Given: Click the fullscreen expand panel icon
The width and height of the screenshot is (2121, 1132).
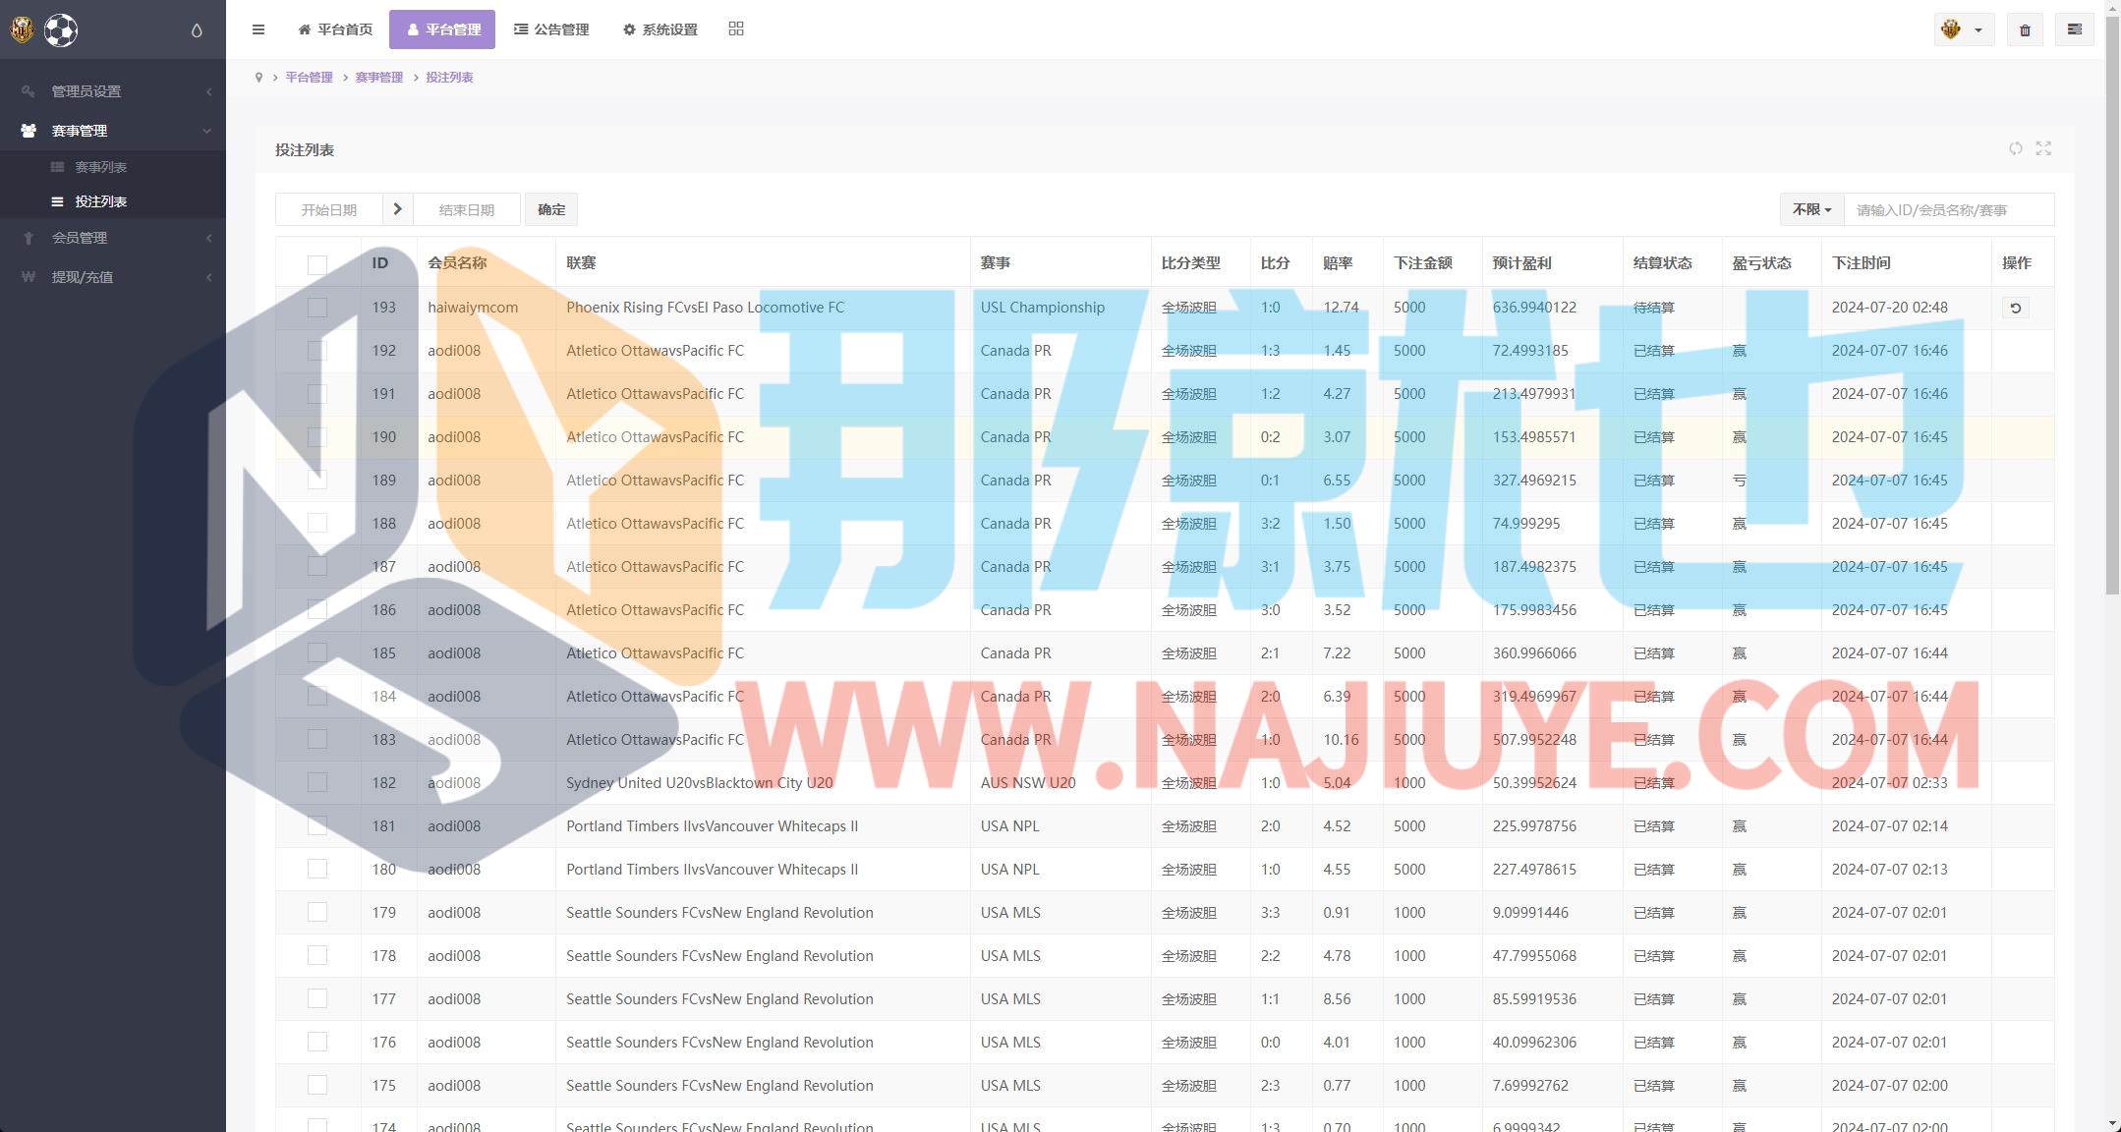Looking at the screenshot, I should pos(2044,148).
